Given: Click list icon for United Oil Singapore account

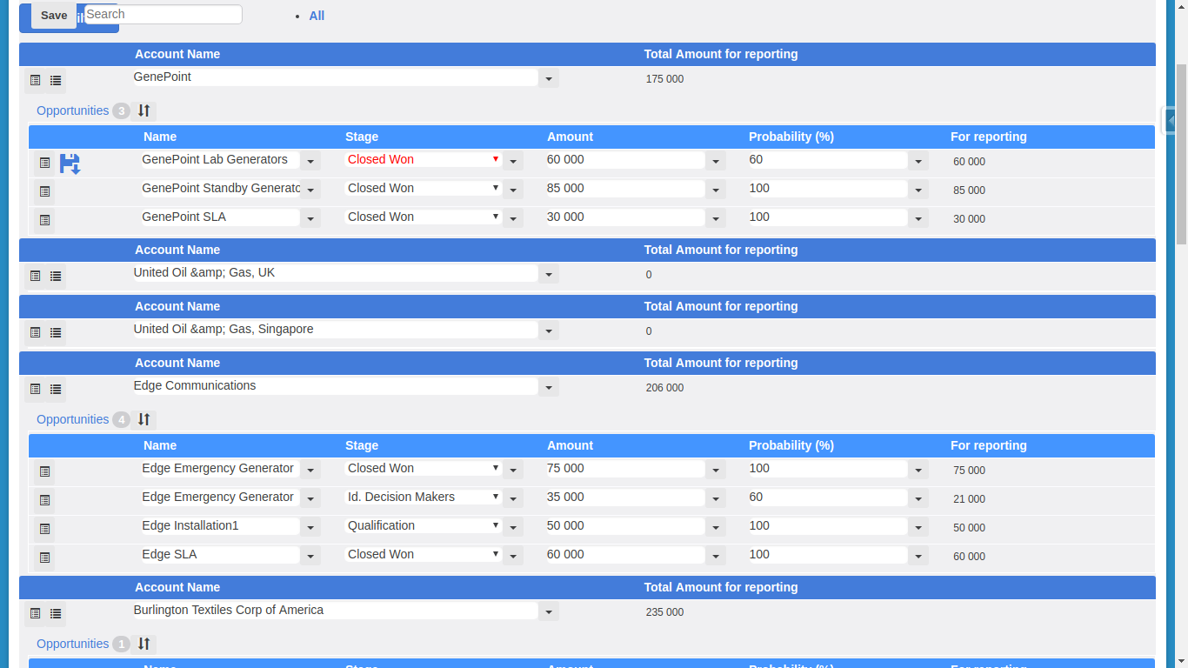Looking at the screenshot, I should 56,332.
